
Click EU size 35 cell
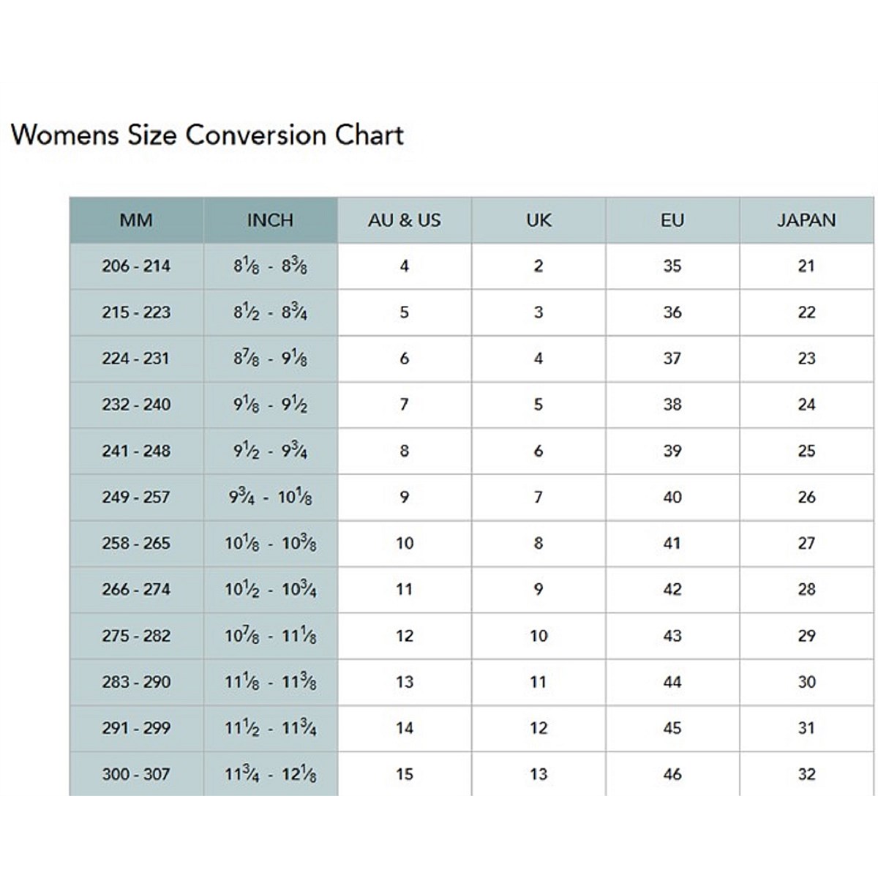point(672,266)
